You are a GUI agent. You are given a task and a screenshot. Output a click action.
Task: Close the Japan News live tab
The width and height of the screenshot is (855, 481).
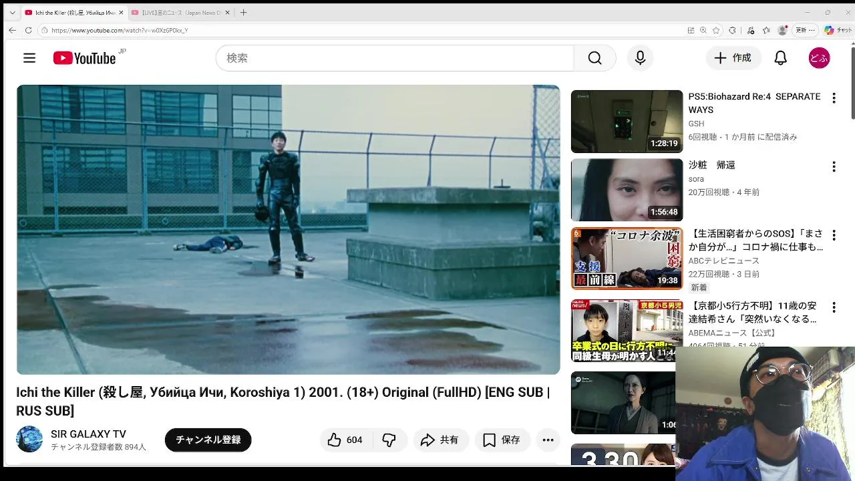pos(227,12)
